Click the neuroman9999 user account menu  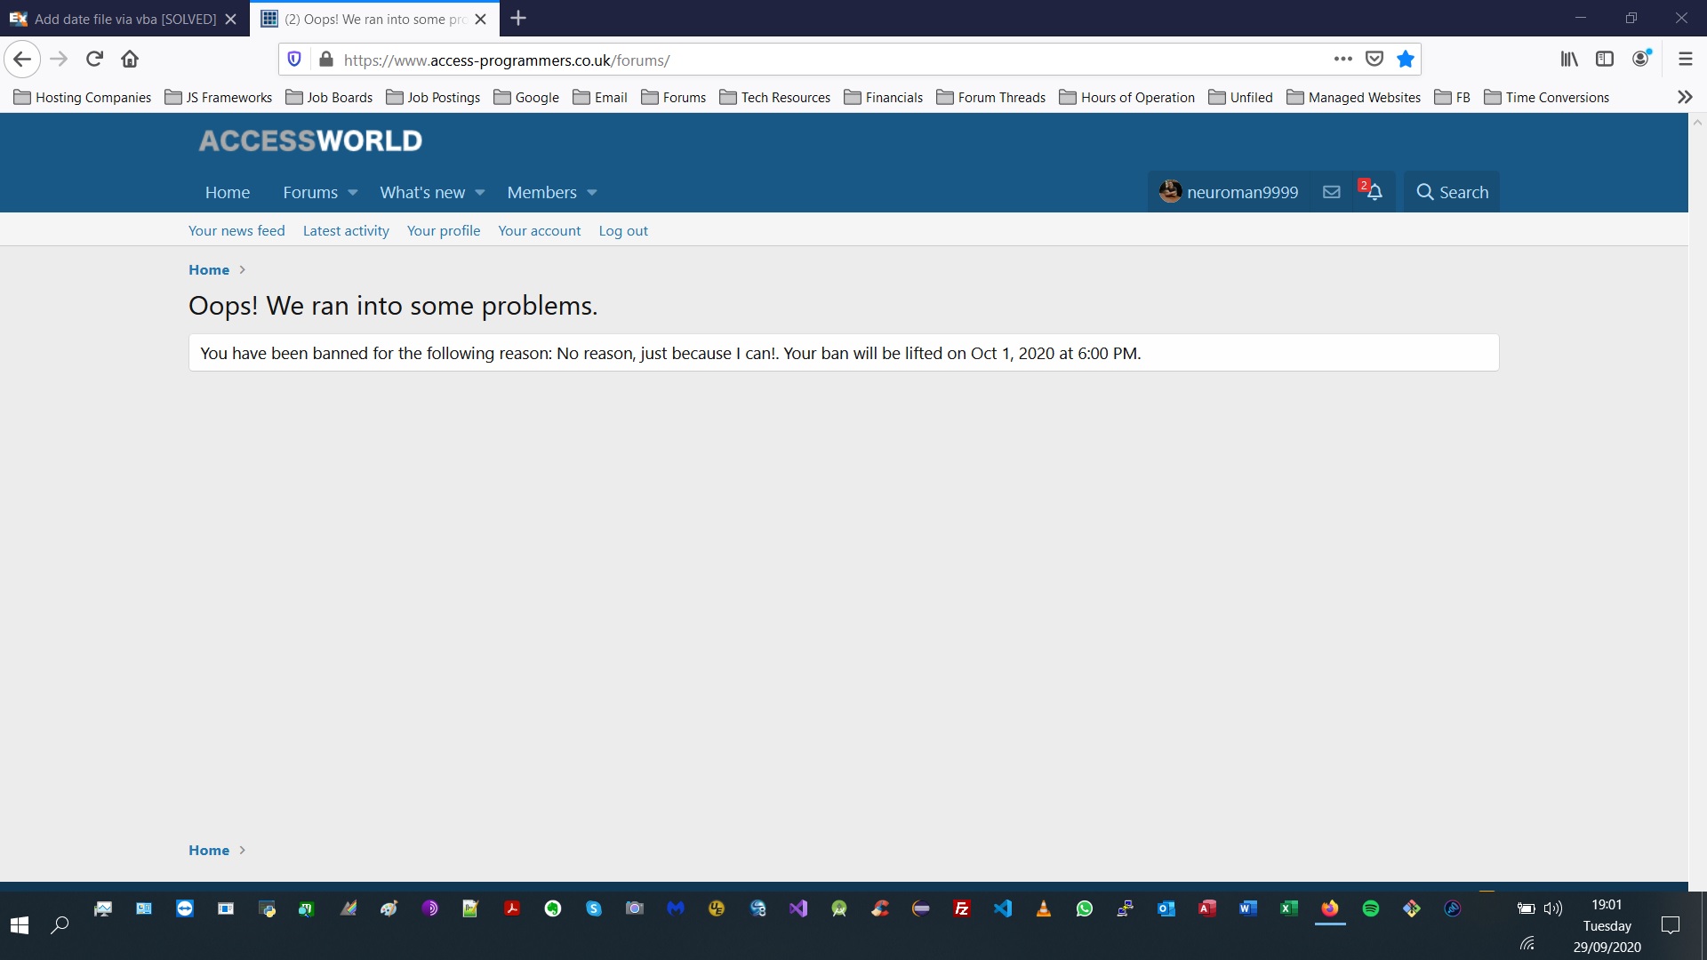(1229, 192)
